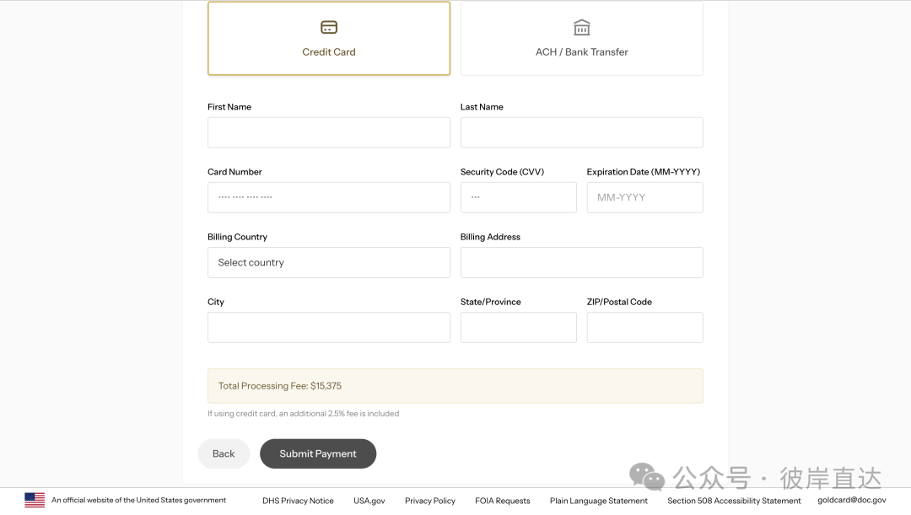Focus the Last Name field
Image resolution: width=911 pixels, height=515 pixels.
tap(581, 132)
